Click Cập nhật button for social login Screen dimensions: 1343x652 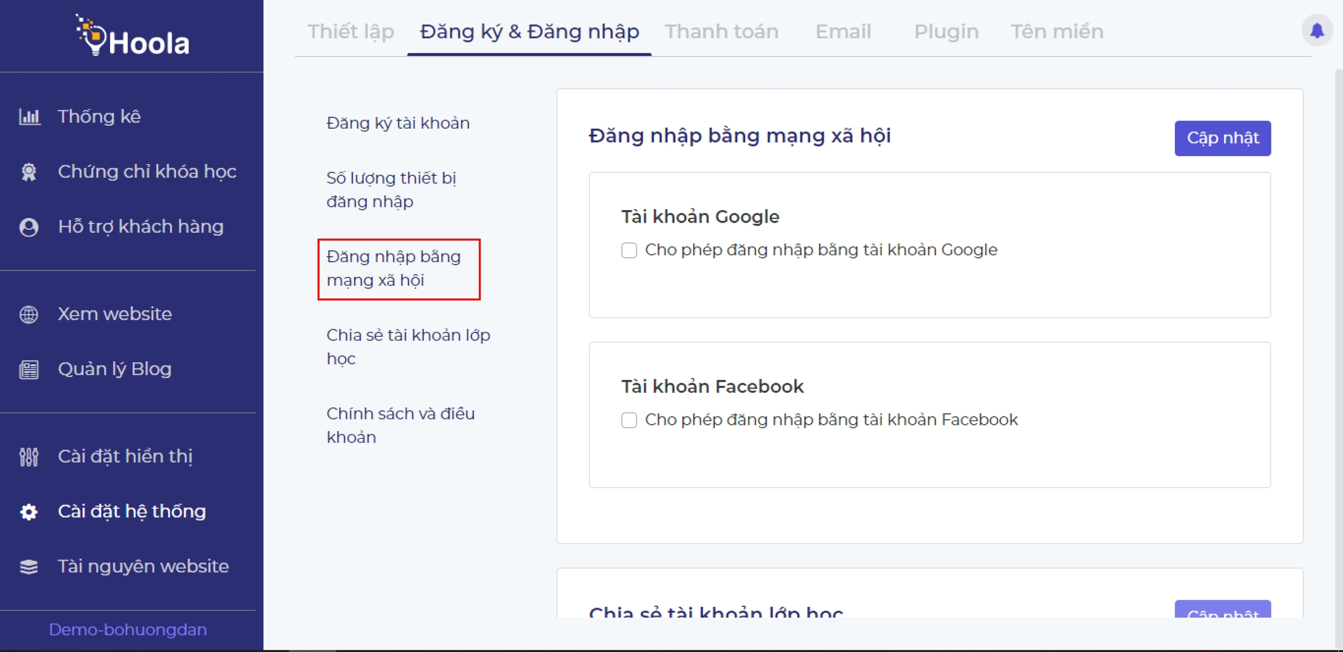click(x=1222, y=138)
